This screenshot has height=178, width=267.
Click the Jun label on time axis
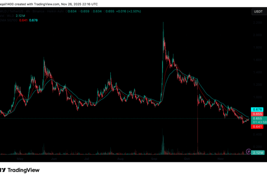tap(54, 158)
